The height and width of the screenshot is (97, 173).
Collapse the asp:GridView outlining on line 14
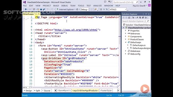[34, 58]
